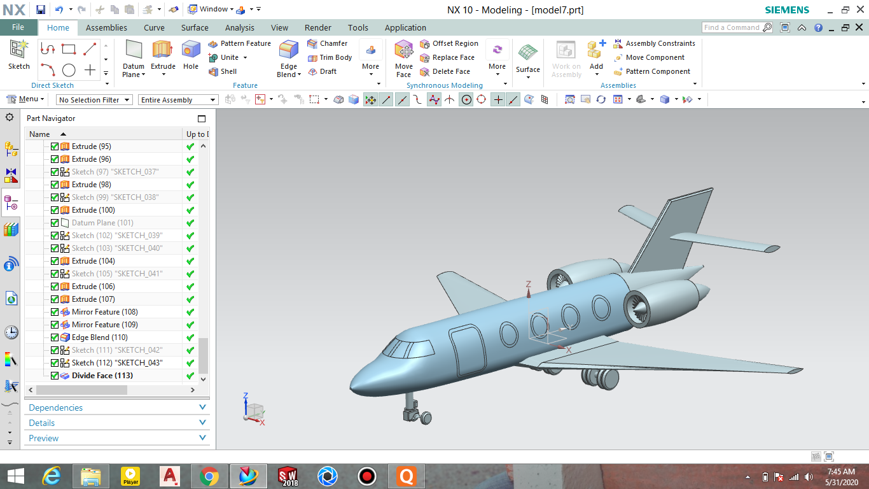Maximize the Part Navigator panel box

coord(202,118)
